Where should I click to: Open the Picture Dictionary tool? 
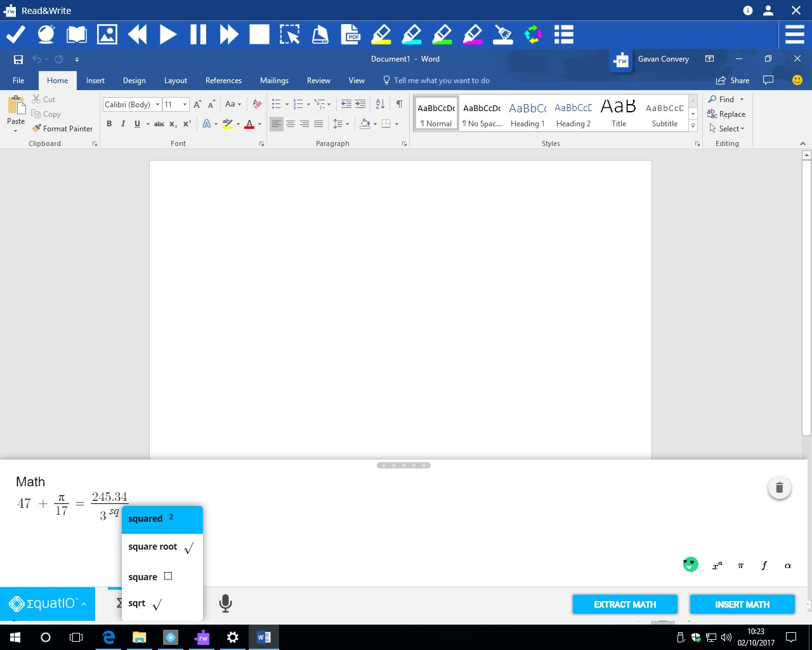107,34
